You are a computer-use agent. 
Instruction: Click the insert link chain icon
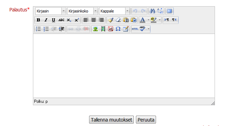[70, 29]
